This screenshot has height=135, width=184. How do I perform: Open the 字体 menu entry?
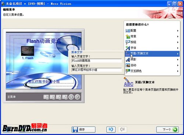pyautogui.click(x=152, y=48)
